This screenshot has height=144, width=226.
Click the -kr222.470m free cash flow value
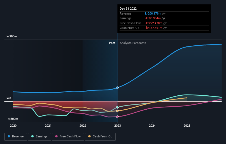click(x=154, y=23)
